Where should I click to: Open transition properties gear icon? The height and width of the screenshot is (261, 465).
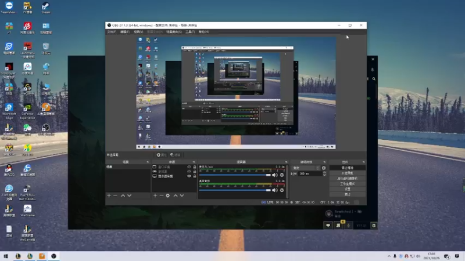click(324, 168)
